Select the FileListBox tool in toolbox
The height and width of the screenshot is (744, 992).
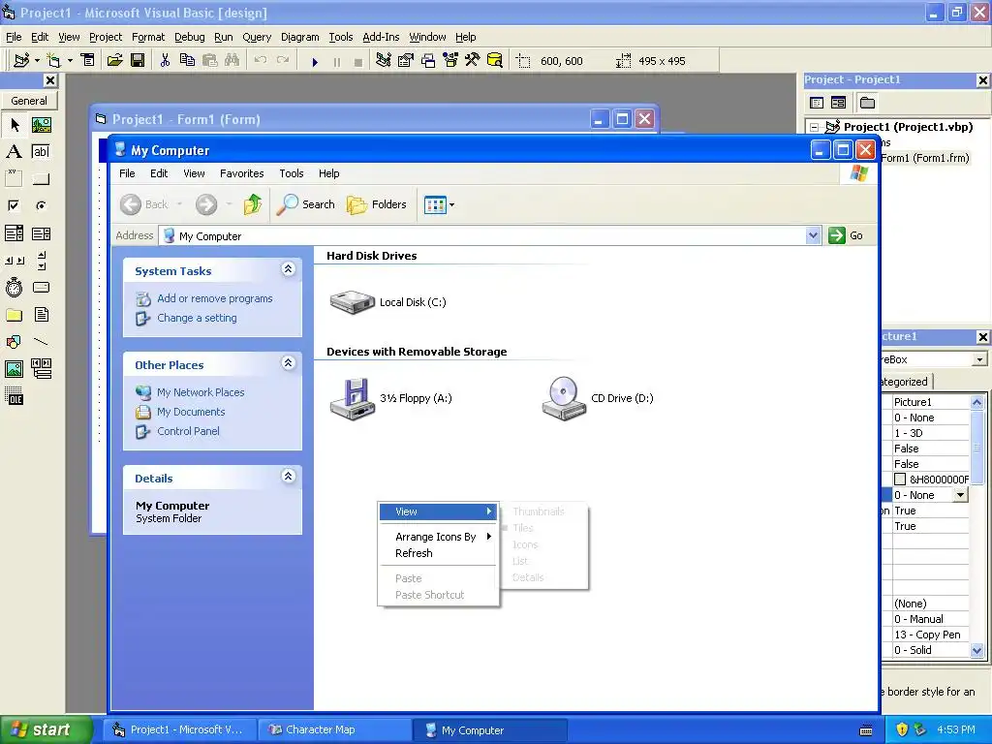point(41,315)
